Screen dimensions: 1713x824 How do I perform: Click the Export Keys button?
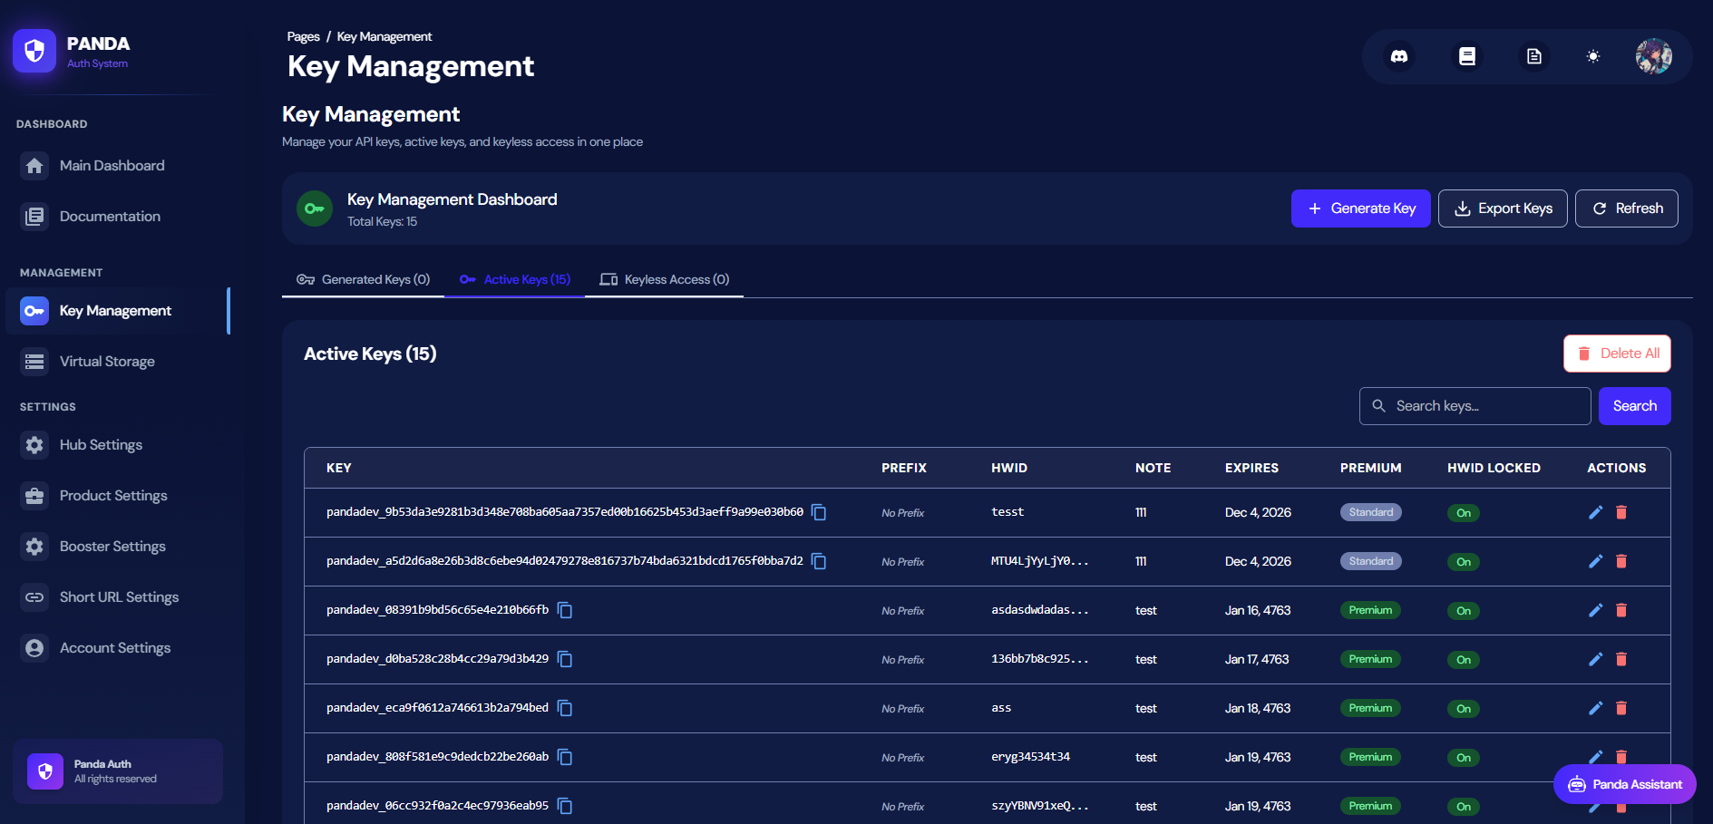[x=1502, y=208]
